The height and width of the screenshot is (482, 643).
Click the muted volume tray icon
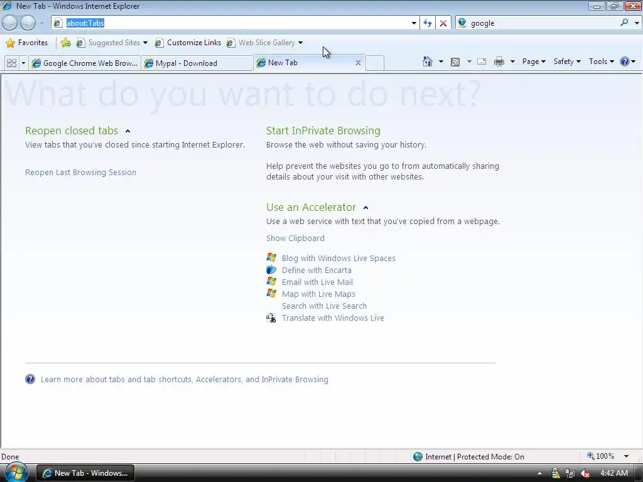pos(585,473)
